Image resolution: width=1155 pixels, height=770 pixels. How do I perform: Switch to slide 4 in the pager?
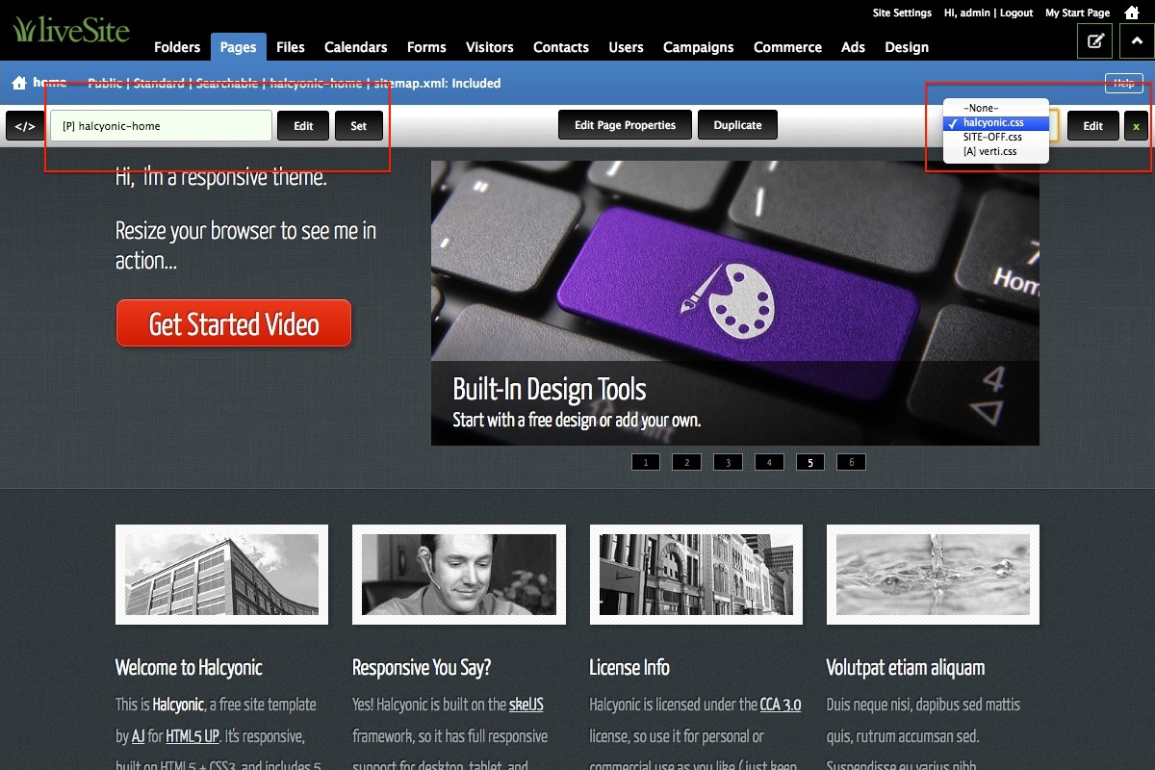(769, 462)
